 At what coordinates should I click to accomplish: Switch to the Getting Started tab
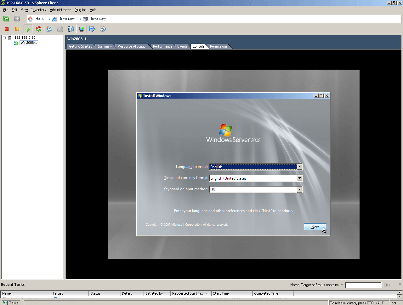[81, 46]
